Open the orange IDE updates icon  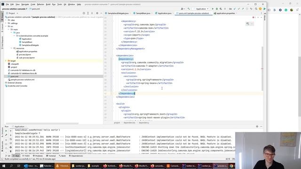260,9
